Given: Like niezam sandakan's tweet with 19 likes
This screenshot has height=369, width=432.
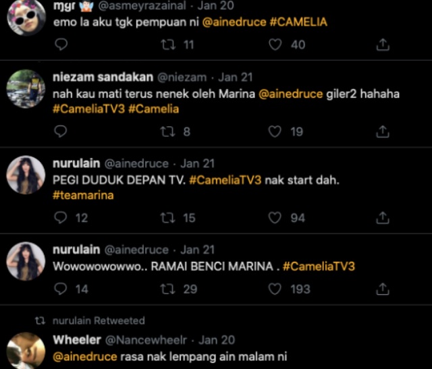Looking at the screenshot, I should 275,132.
